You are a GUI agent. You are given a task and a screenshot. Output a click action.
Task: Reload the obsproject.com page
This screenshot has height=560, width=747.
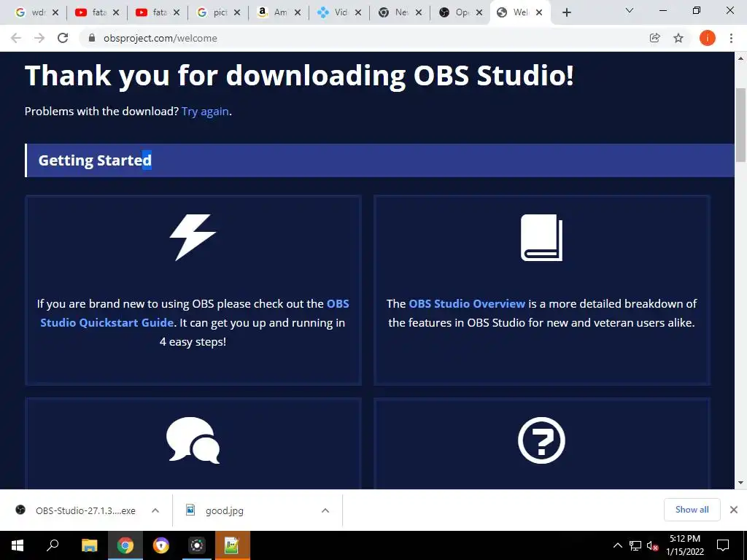(63, 38)
